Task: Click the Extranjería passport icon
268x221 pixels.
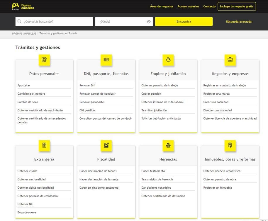Action: (44, 145)
